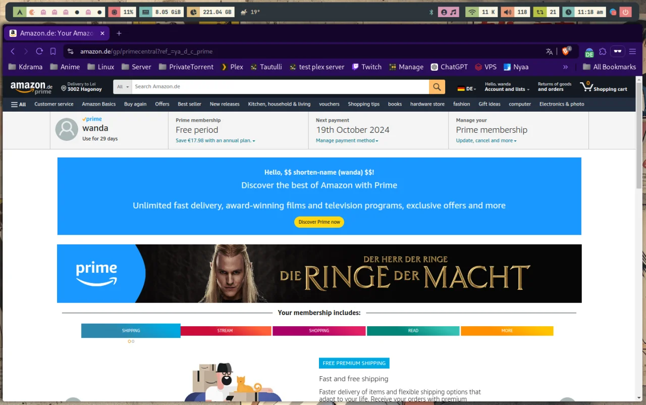Click the browser address bar URL

point(146,52)
